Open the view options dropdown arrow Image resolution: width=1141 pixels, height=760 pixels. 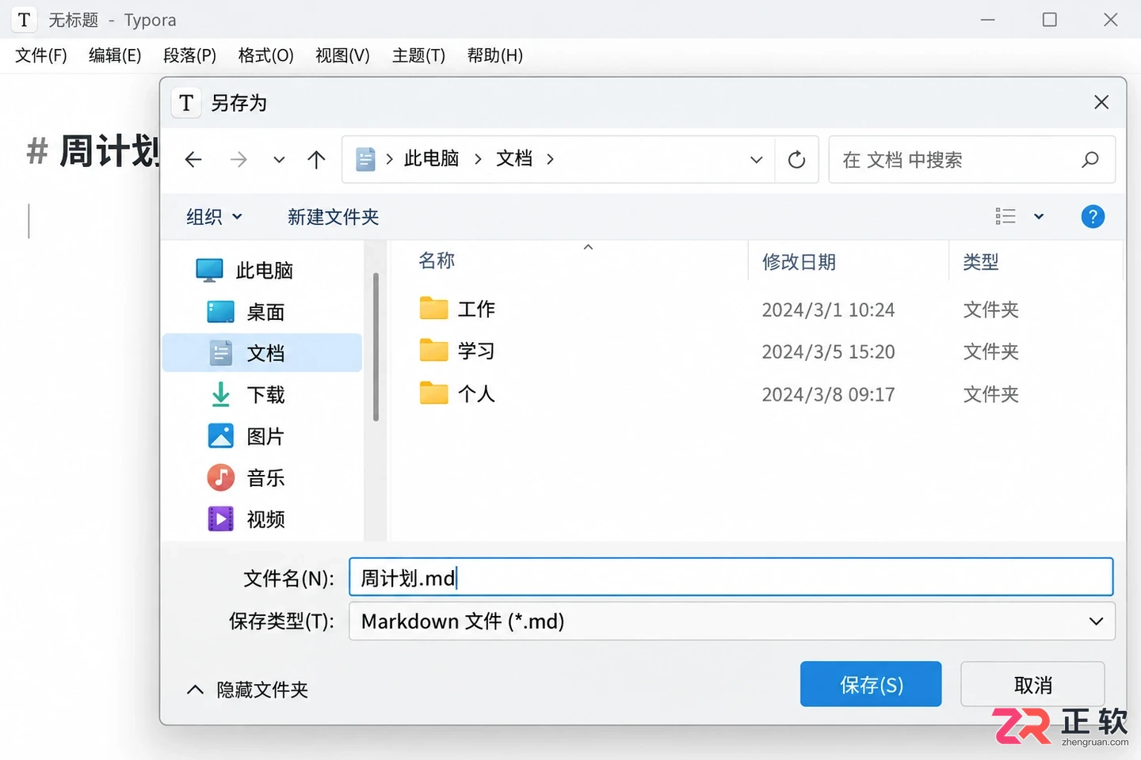coord(1039,216)
